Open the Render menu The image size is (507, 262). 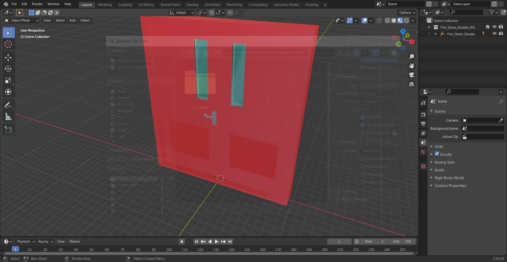[37, 4]
